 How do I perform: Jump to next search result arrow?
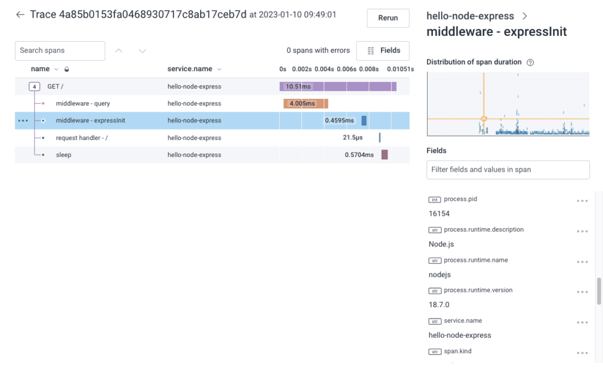(142, 51)
